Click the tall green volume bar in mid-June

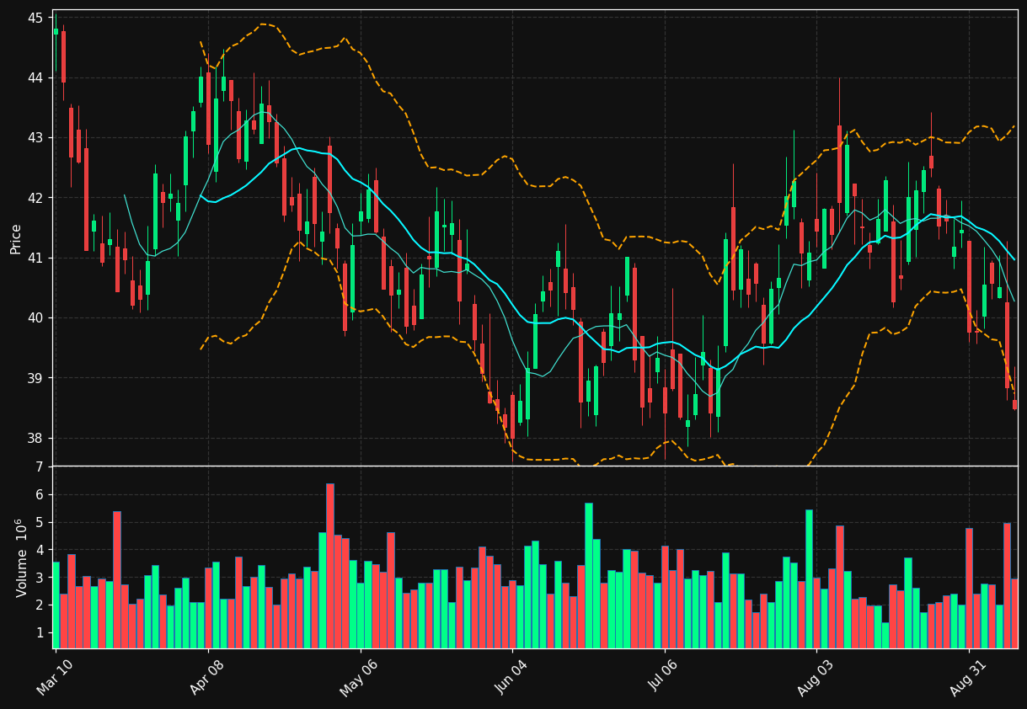588,576
